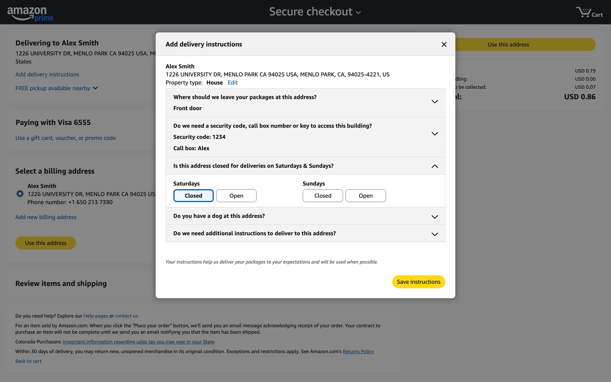
Task: Close the delivery instructions dialog with X
Action: point(444,45)
